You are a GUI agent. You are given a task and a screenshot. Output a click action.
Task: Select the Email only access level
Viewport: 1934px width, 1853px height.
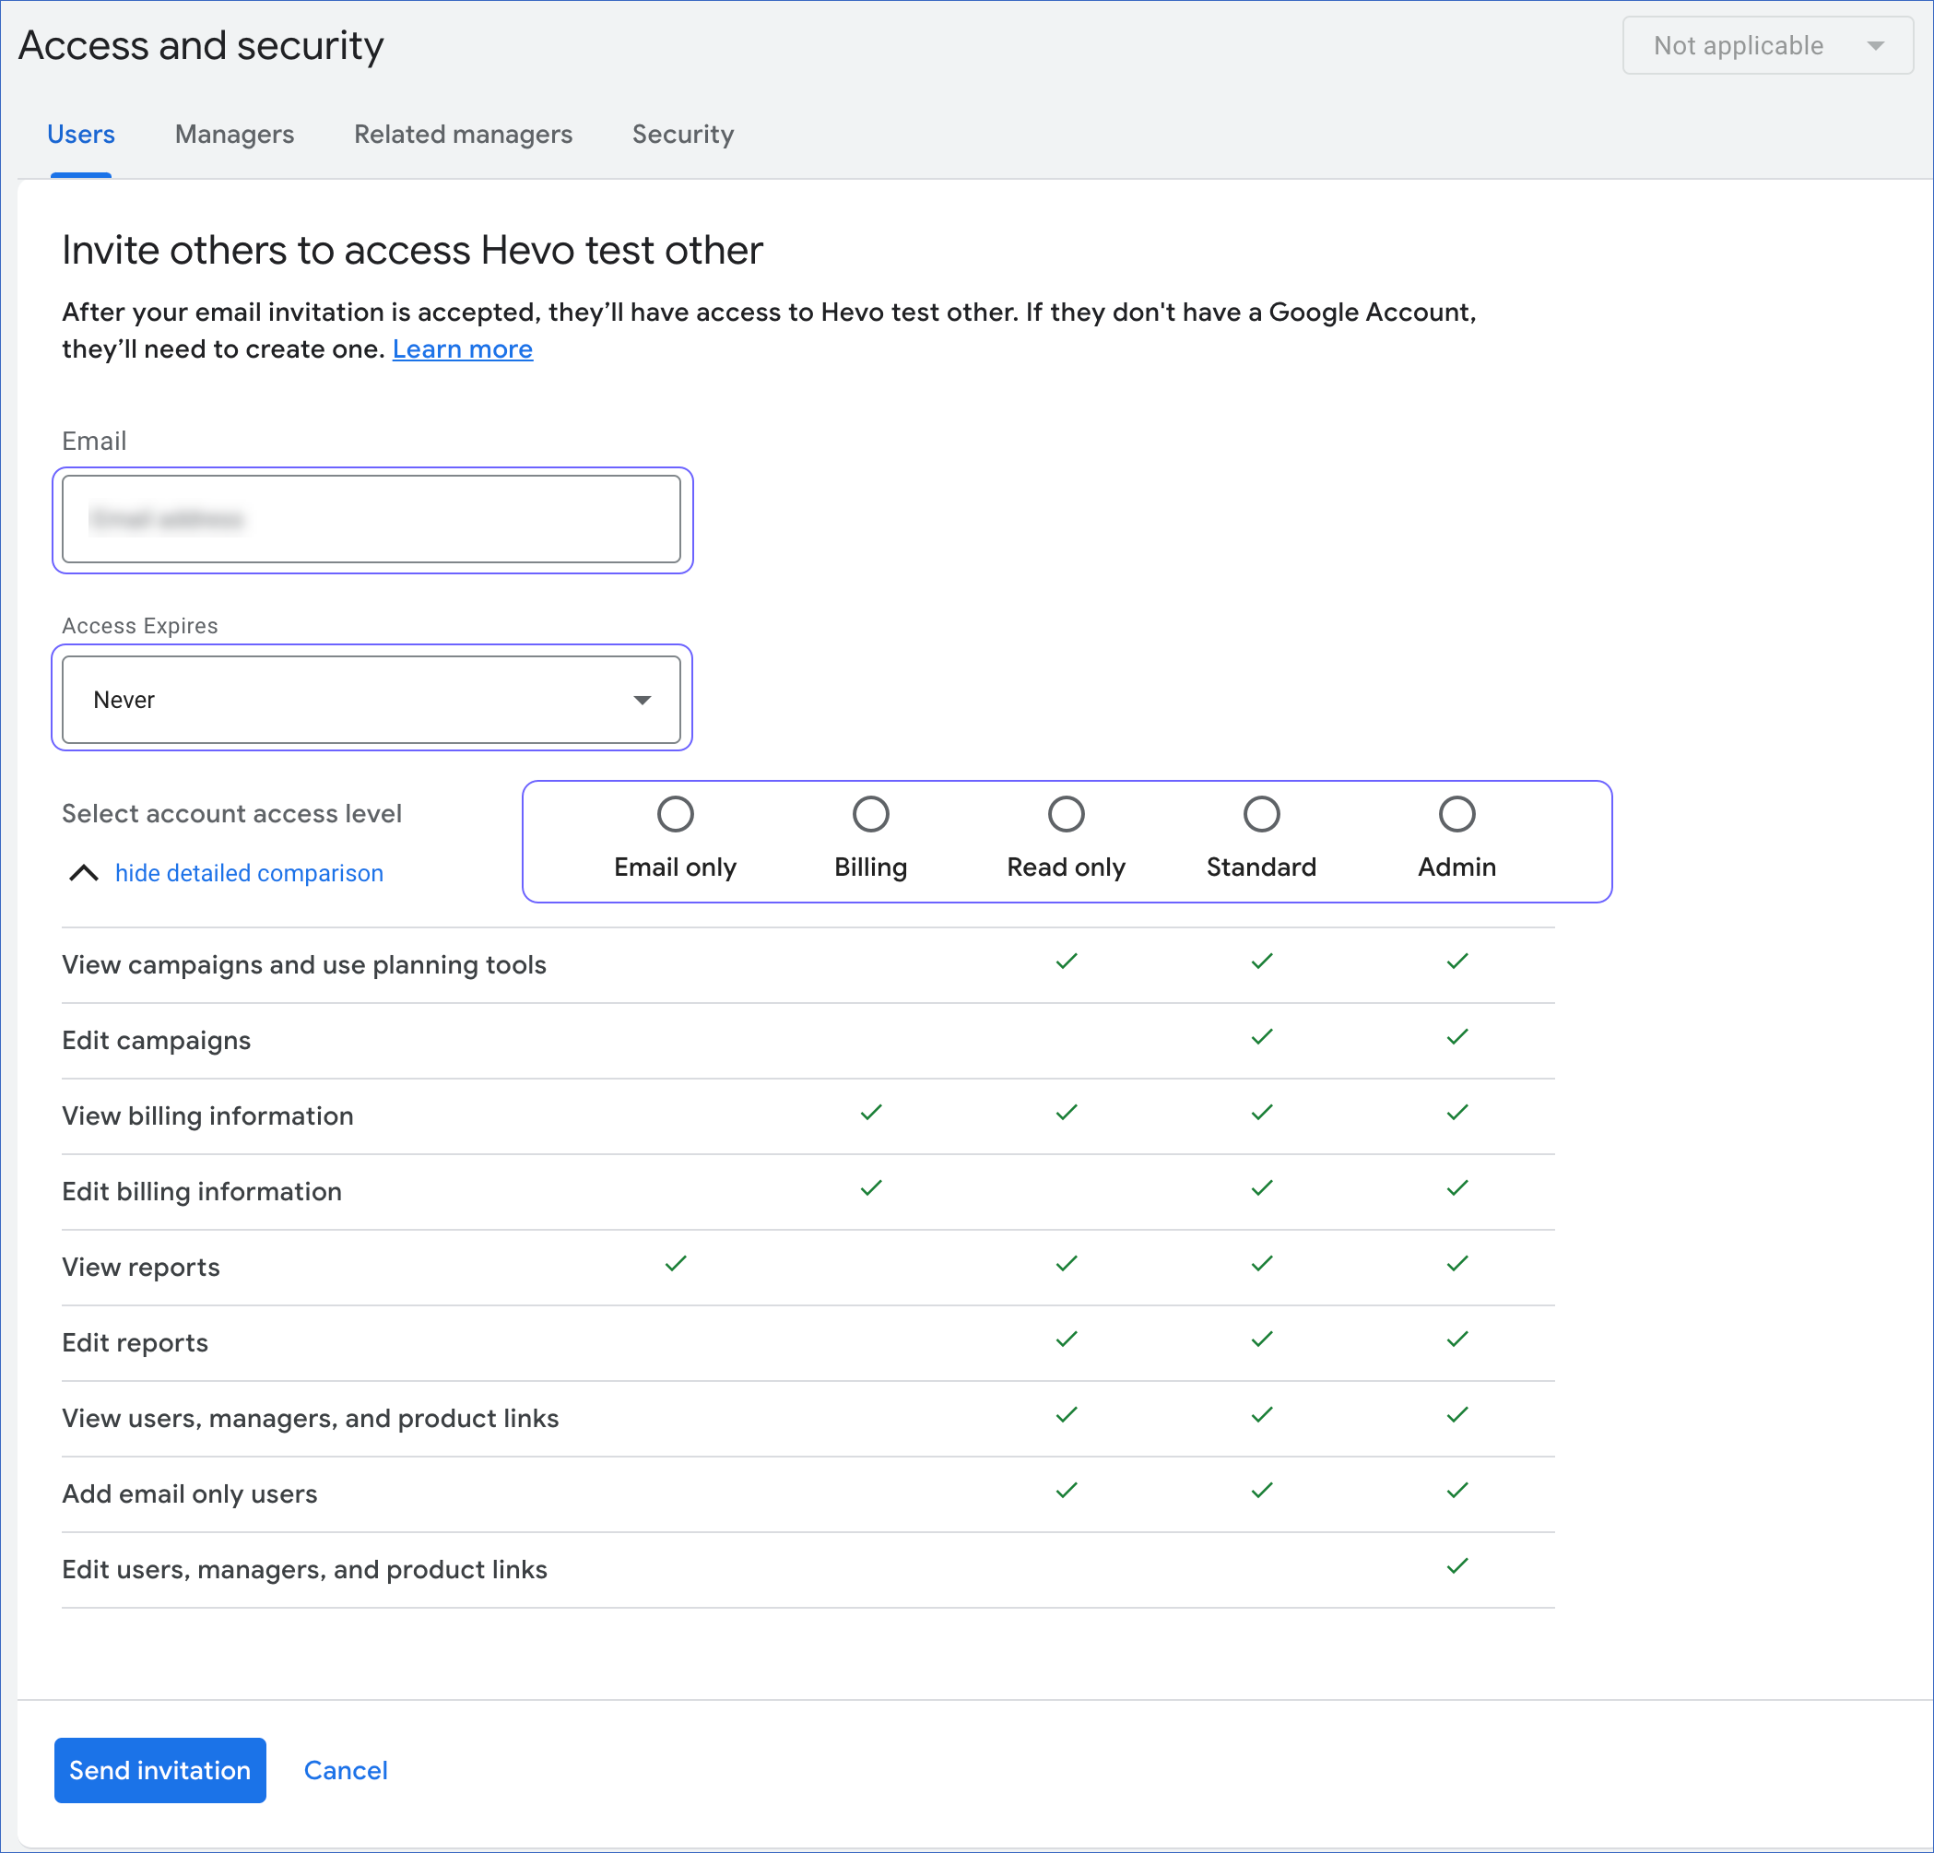point(675,814)
